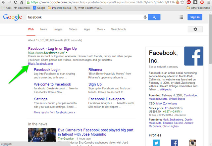Viewport: 212px width, 146px height.
Task: Click the Cambridge, Massachusetts, United States link
Action: (173, 97)
